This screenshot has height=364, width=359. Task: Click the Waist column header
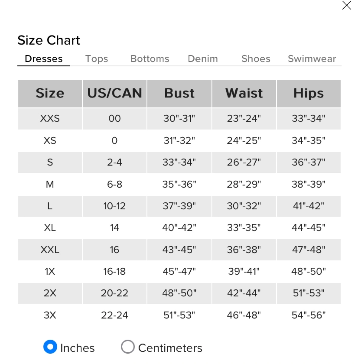(x=244, y=94)
